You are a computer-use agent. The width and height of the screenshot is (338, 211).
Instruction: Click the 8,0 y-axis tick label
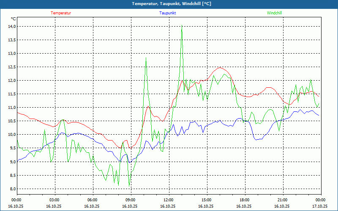(11, 189)
